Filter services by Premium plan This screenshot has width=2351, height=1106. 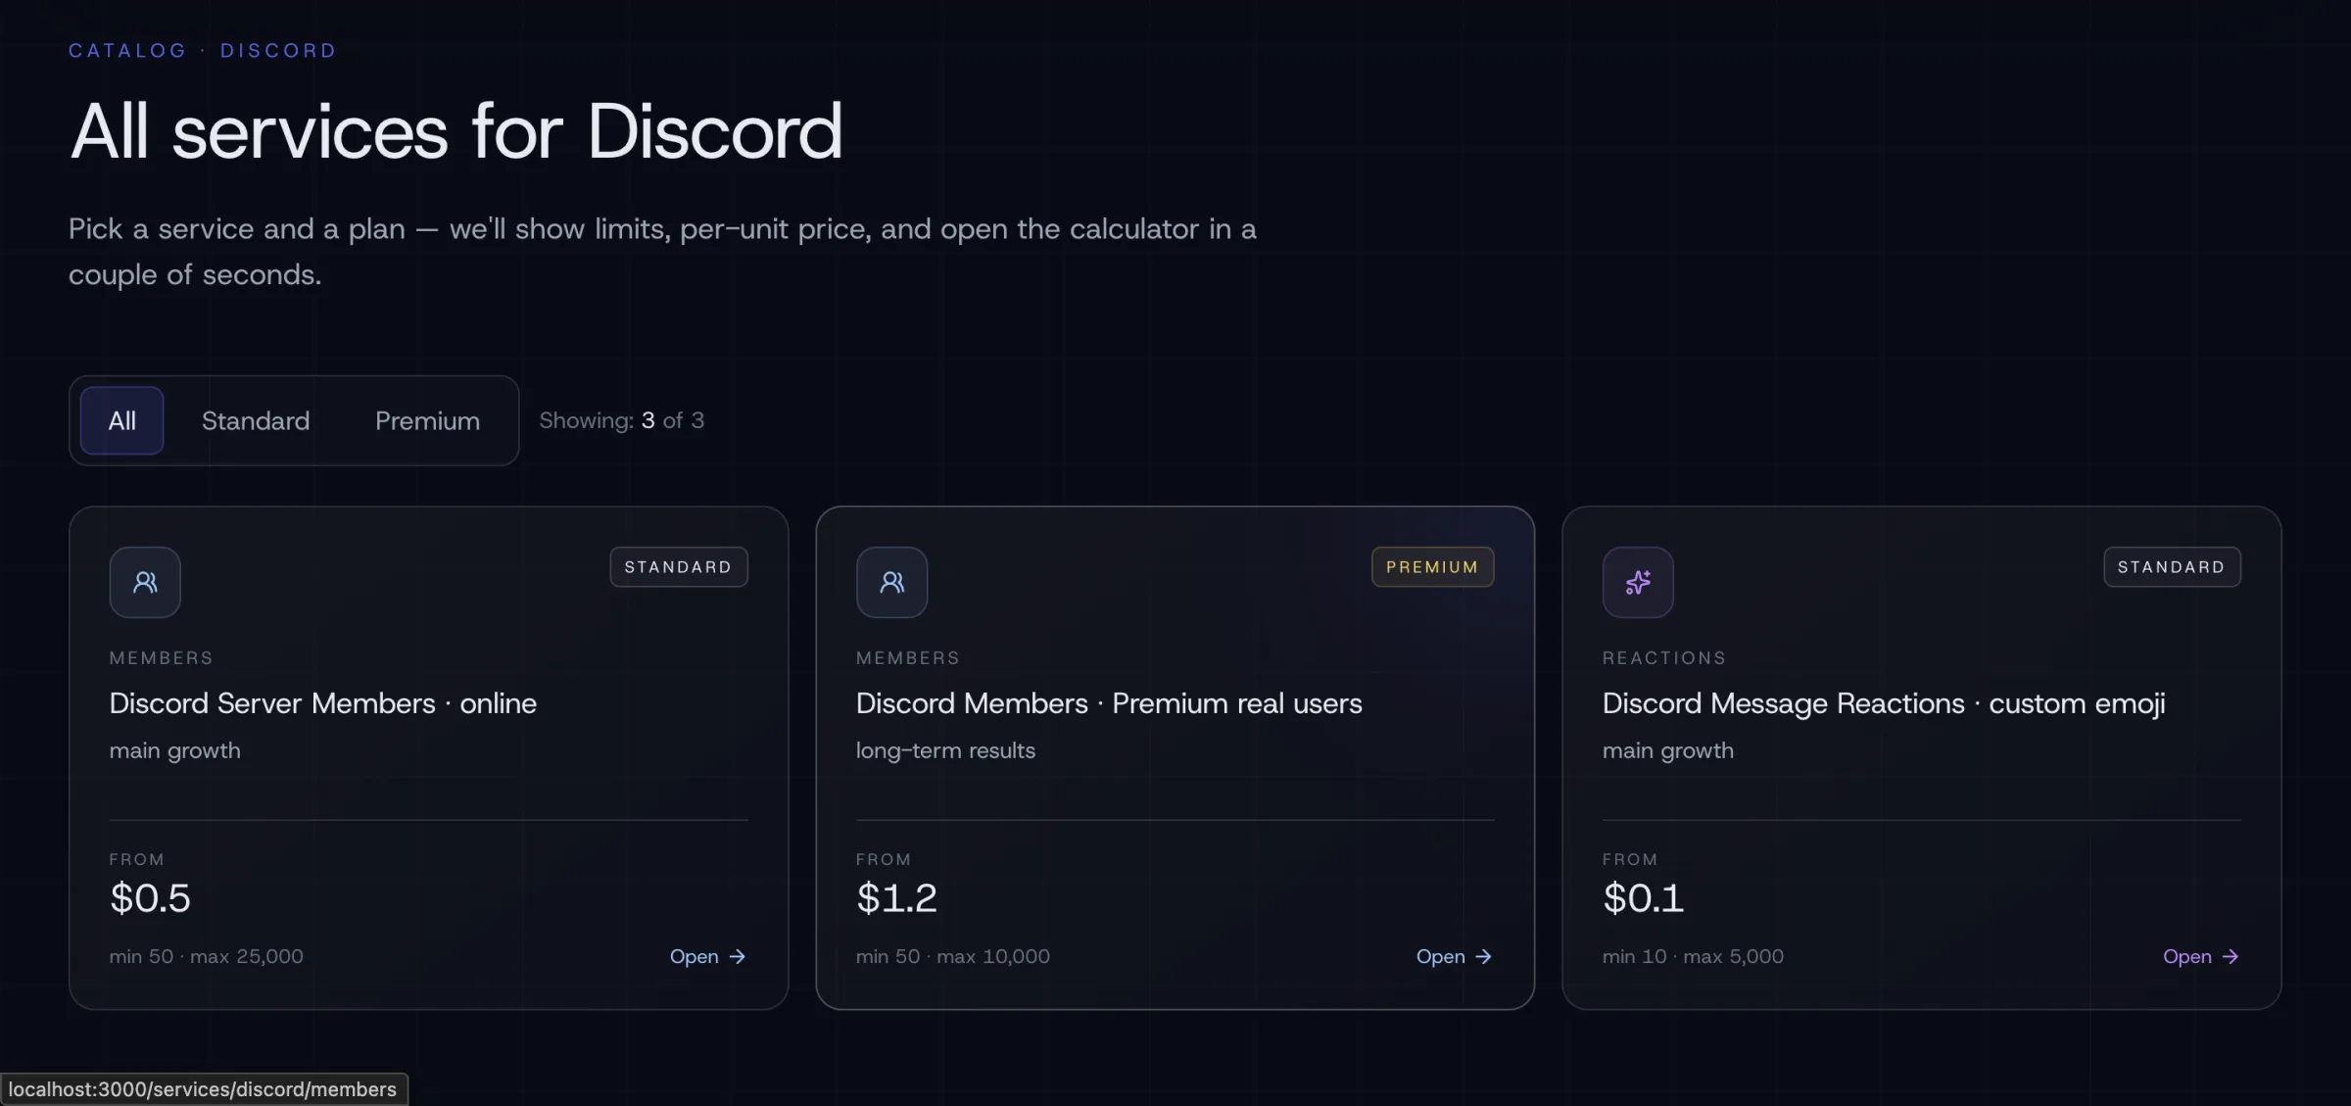click(x=427, y=420)
